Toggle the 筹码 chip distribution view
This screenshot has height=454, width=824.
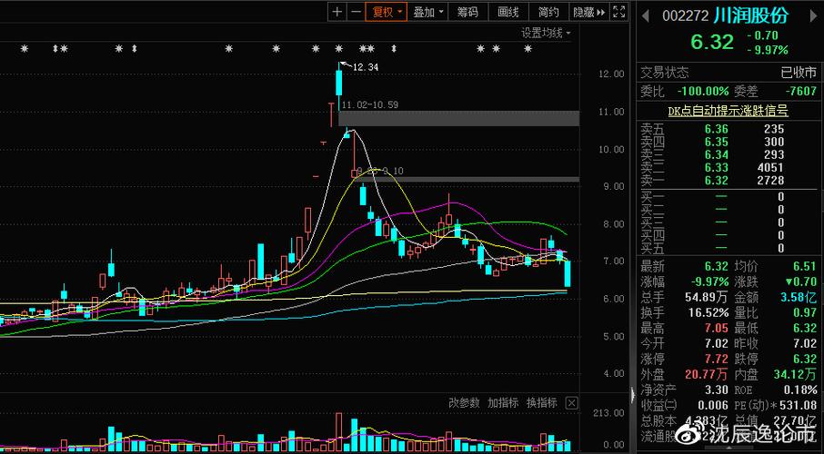(467, 12)
